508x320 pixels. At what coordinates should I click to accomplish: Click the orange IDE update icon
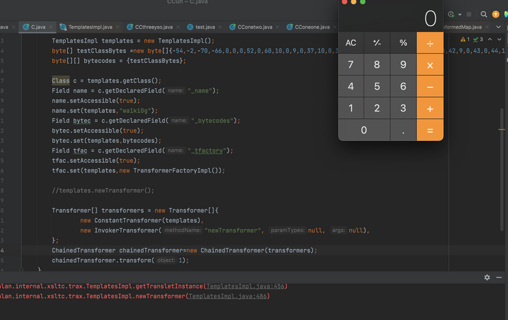[x=496, y=14]
